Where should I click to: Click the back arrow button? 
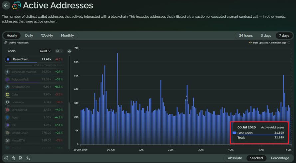pos(6,5)
